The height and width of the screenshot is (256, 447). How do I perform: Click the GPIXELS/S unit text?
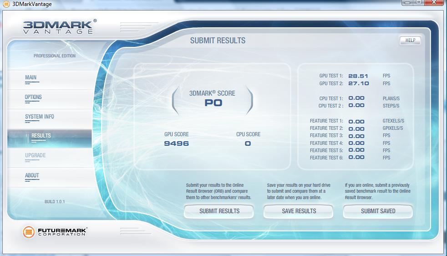pos(392,128)
